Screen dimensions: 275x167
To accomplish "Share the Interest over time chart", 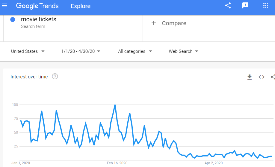I will (x=273, y=77).
